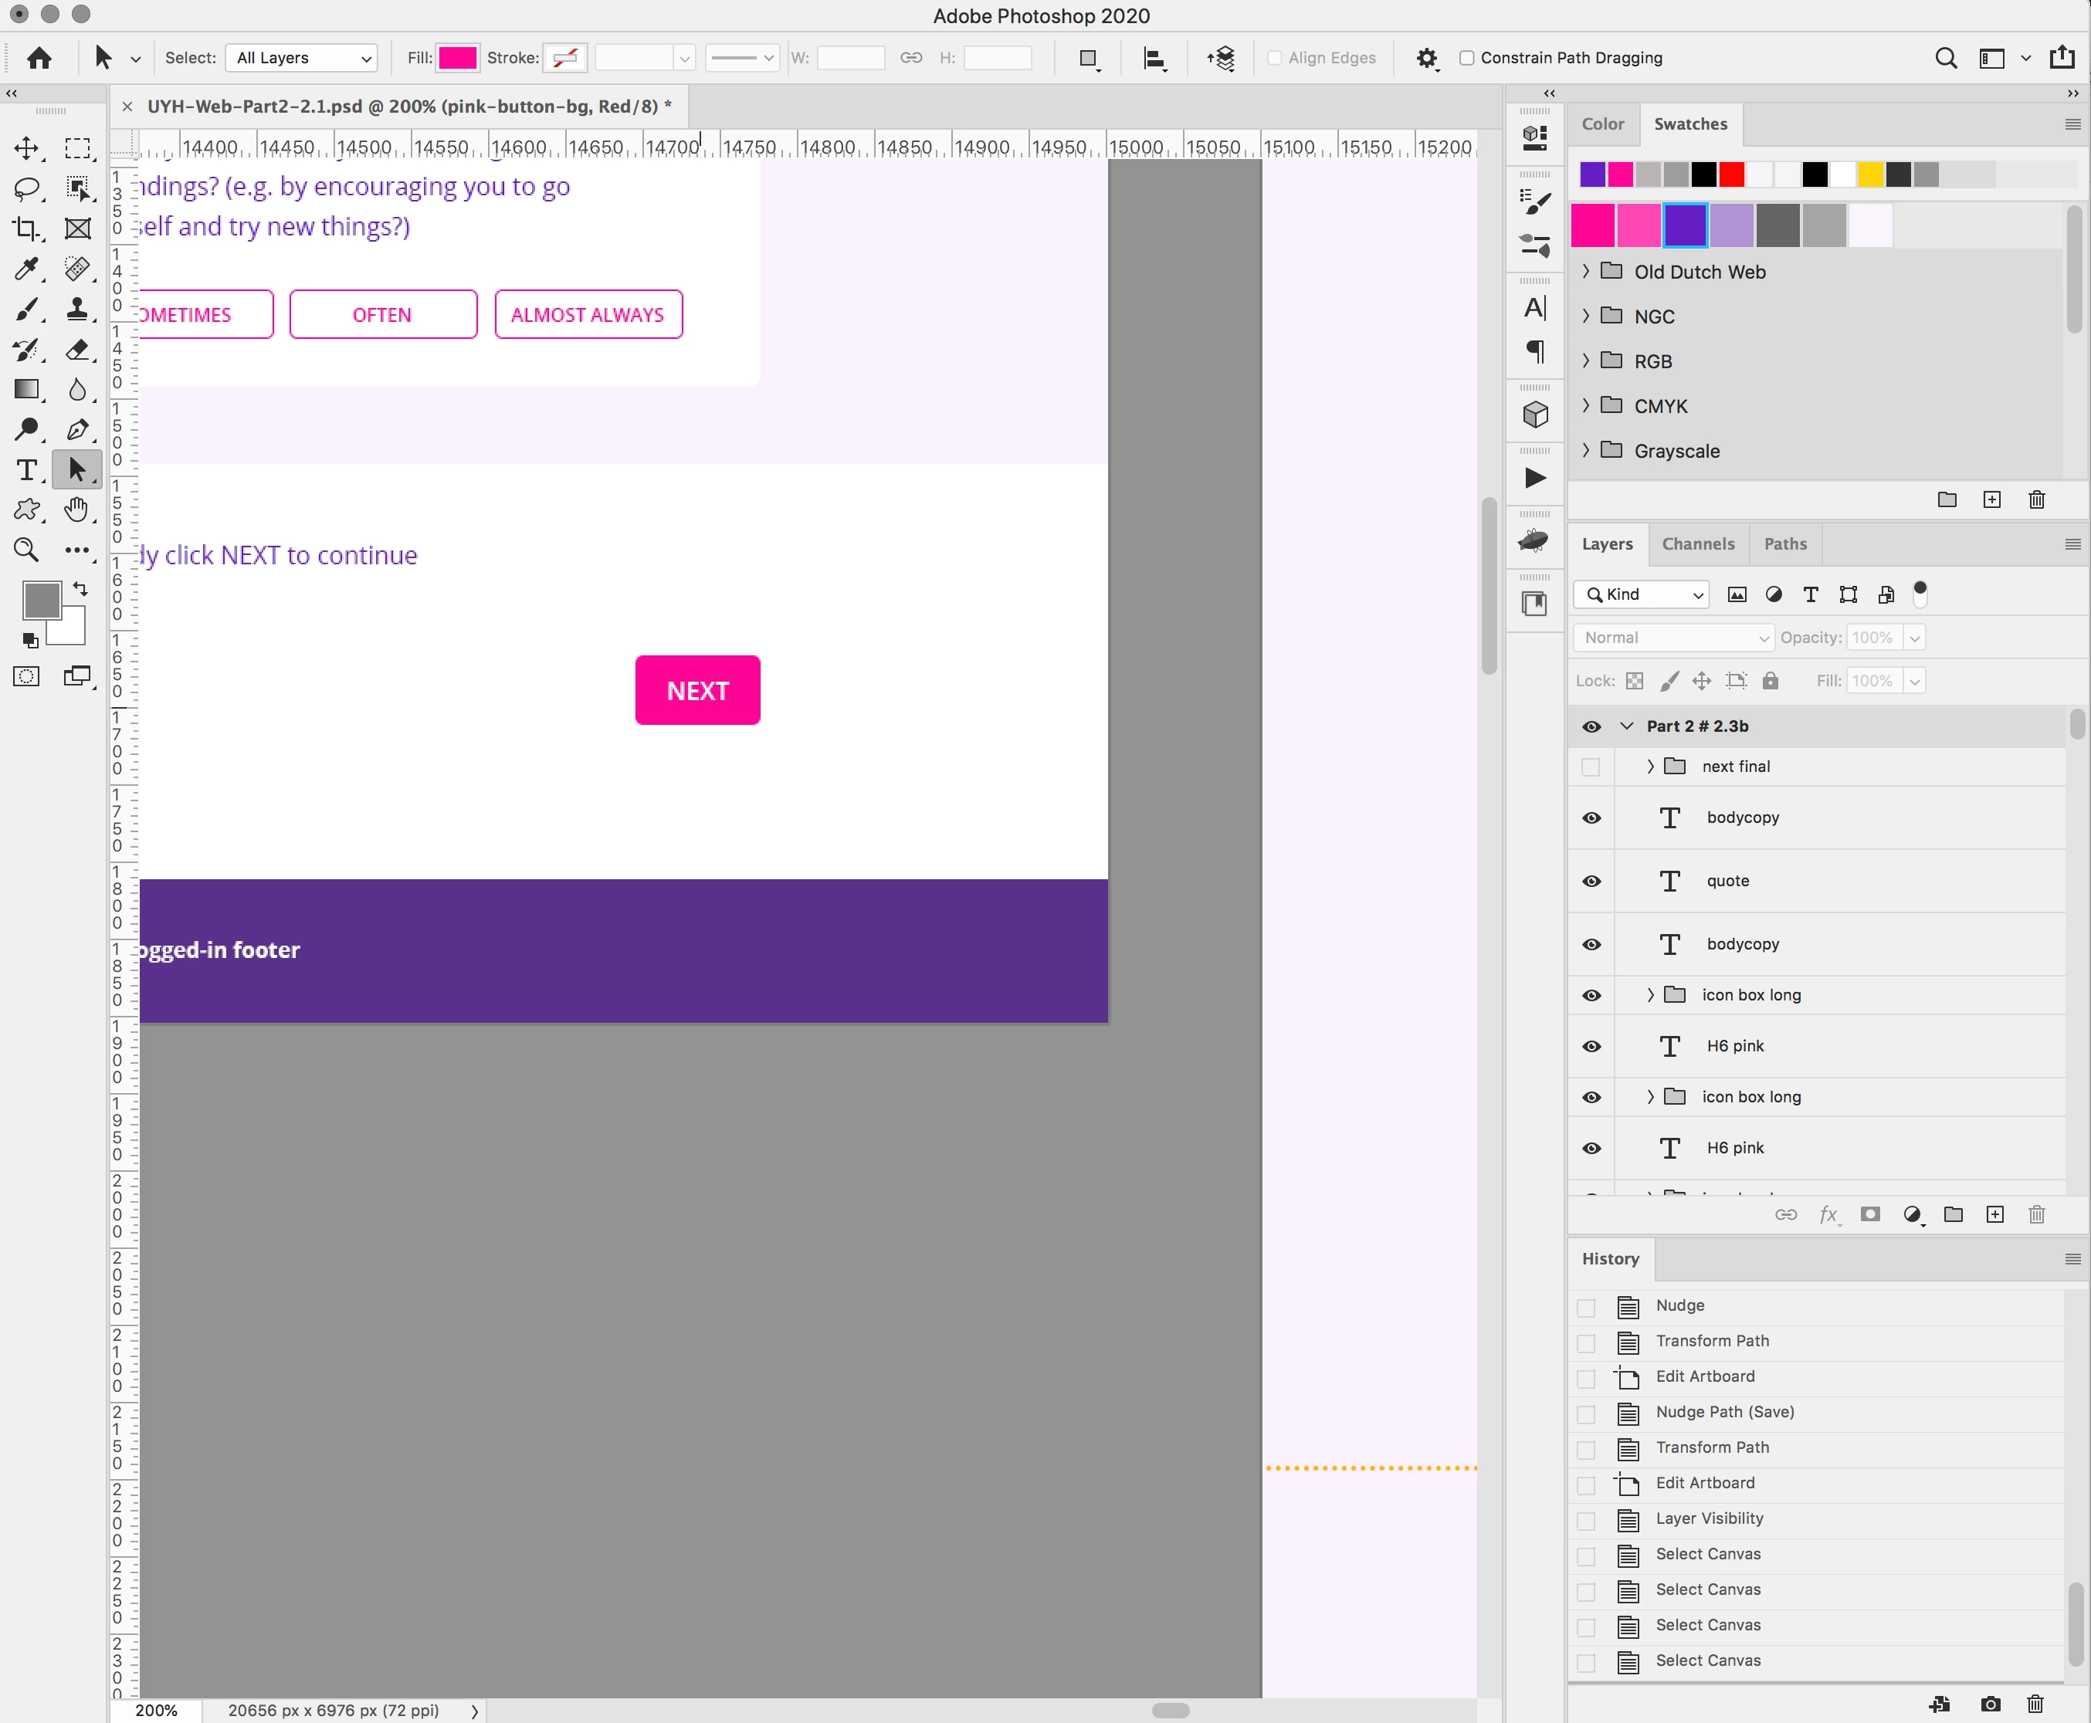Delete the current history state with the trash icon

[x=2035, y=1704]
